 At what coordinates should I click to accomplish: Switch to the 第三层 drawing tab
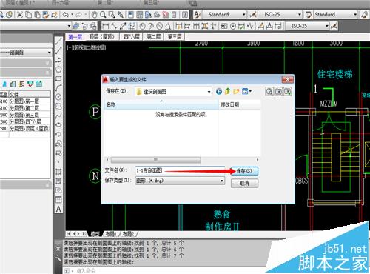[x=175, y=37]
